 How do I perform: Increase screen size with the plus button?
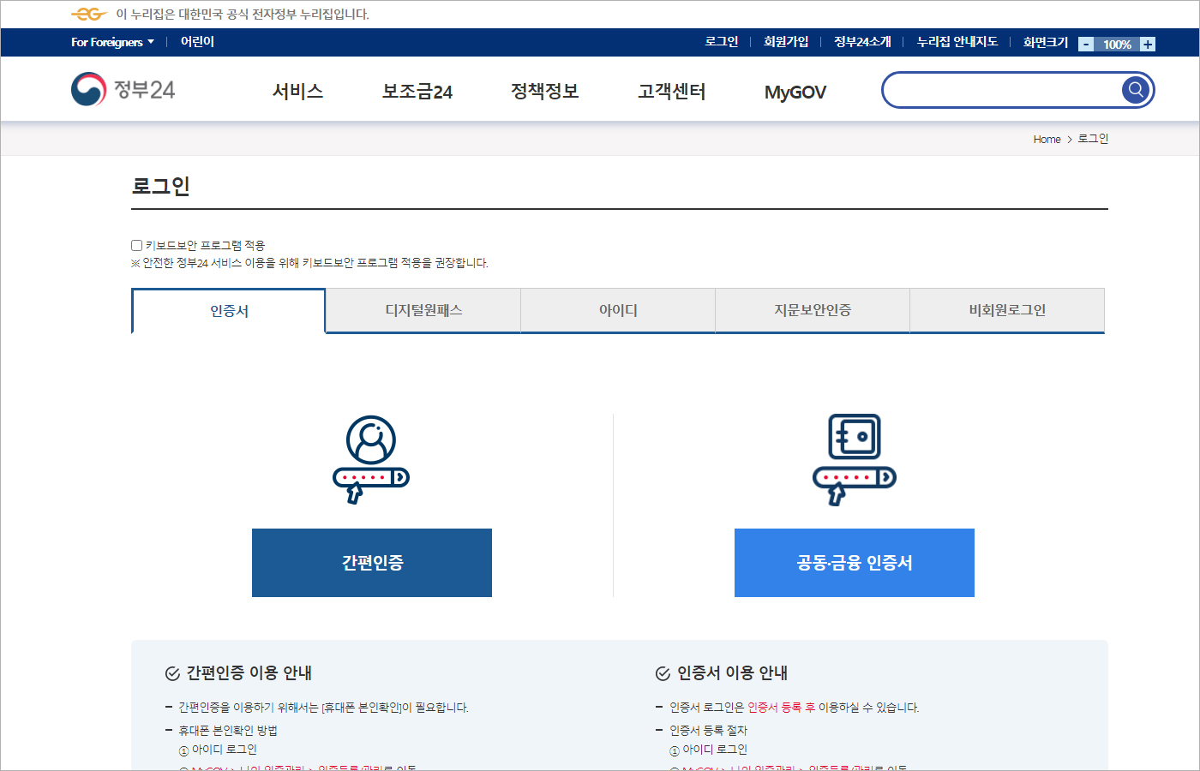1148,45
